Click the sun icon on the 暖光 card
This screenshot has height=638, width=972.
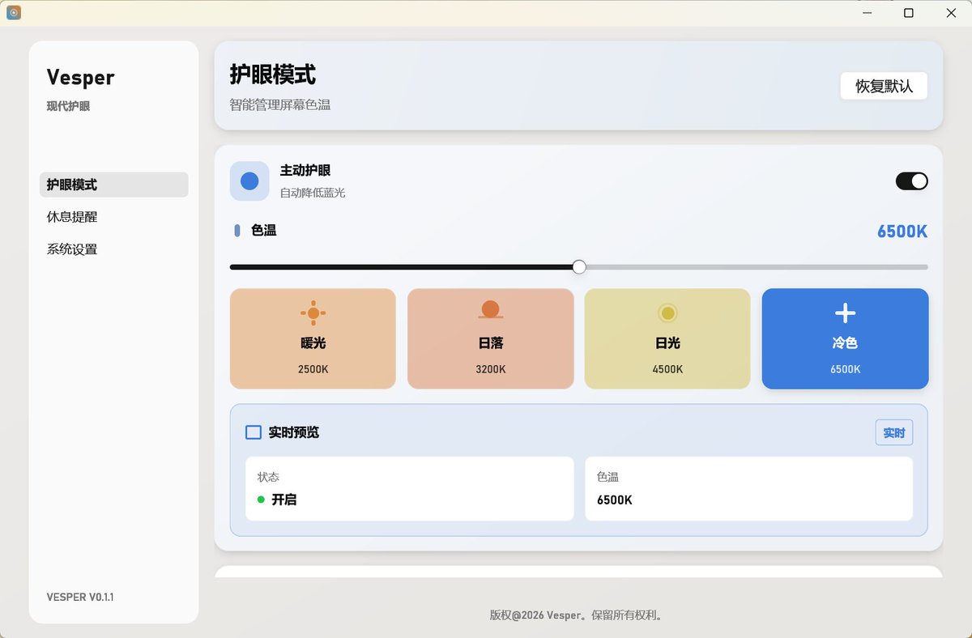(313, 313)
